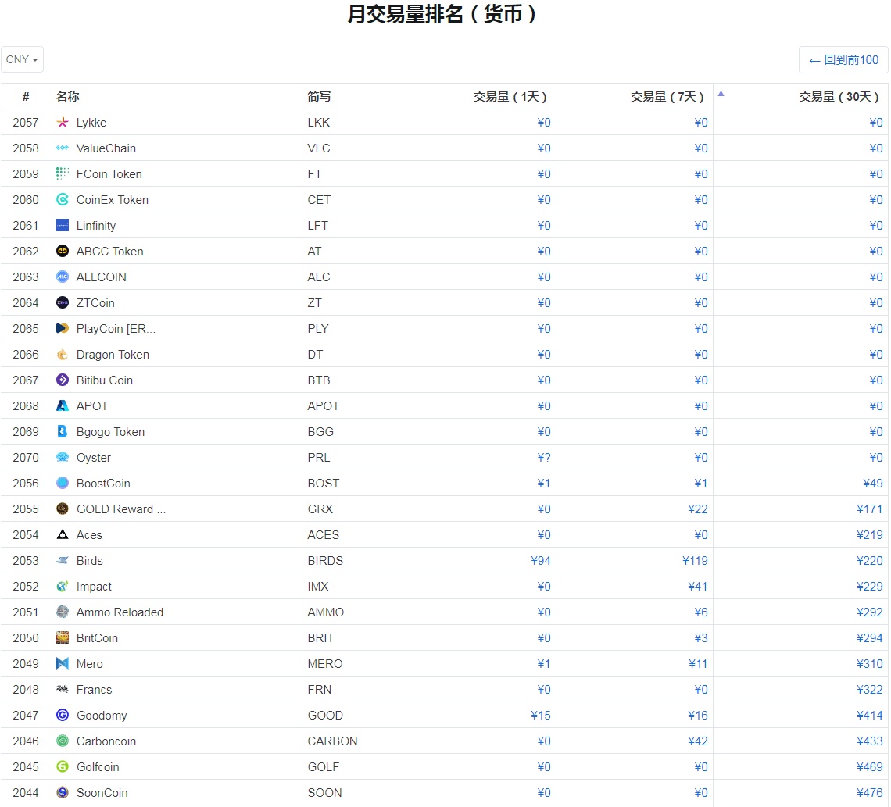Open the Ammo Reloaded link

coord(120,612)
